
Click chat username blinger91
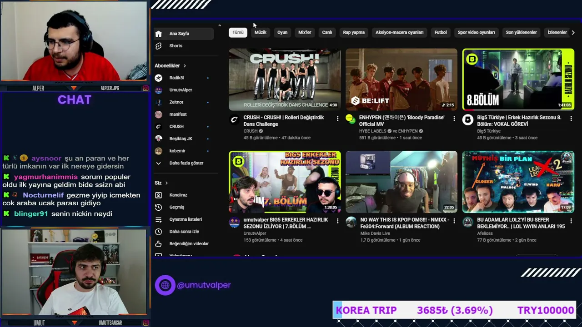pyautogui.click(x=31, y=214)
